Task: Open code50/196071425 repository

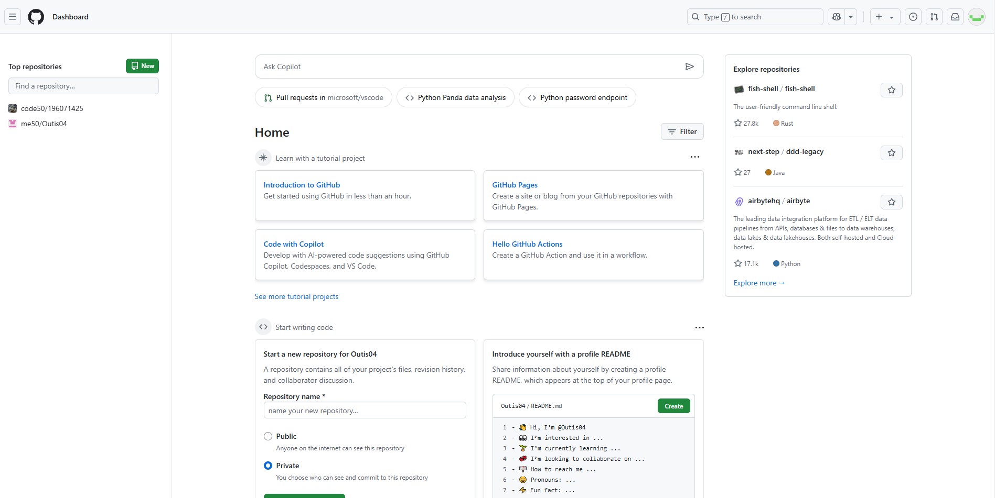Action: point(52,108)
